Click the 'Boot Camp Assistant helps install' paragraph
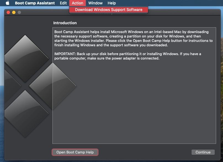The height and width of the screenshot is (162, 223). coord(133,38)
